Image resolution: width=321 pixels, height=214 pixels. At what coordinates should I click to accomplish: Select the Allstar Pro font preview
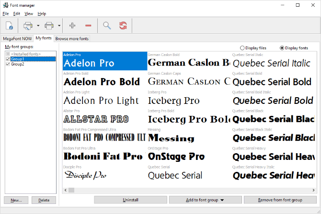coord(105,117)
